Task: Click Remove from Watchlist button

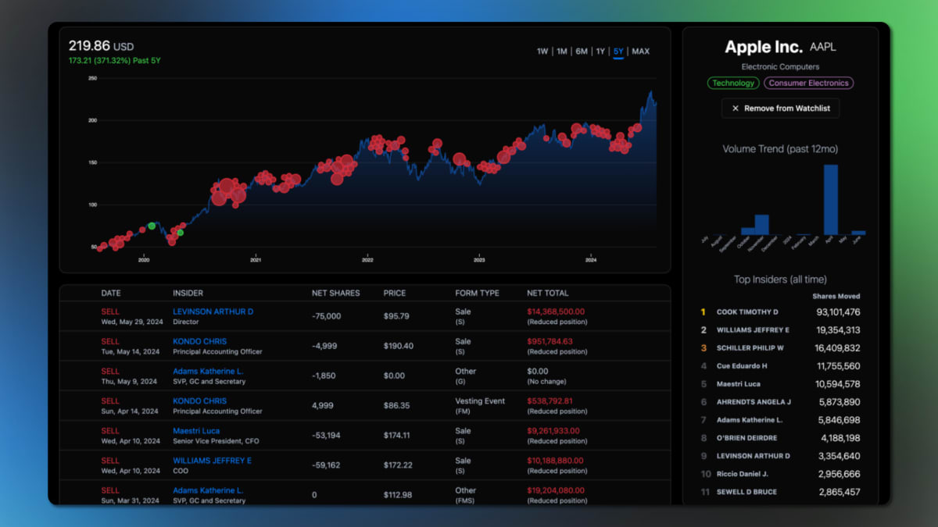Action: [780, 109]
